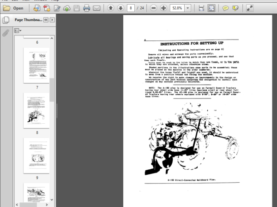277x207 pixels.
Task: Select the partially visible page 10 thumbnail
Action: point(36,193)
